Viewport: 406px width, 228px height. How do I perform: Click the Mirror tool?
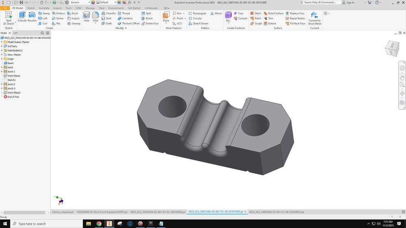[x=216, y=13]
